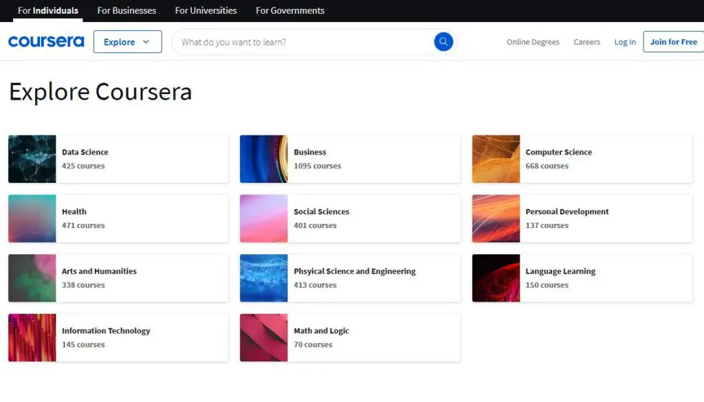704x402 pixels.
Task: Switch to the For Individuals tab
Action: pyautogui.click(x=48, y=10)
